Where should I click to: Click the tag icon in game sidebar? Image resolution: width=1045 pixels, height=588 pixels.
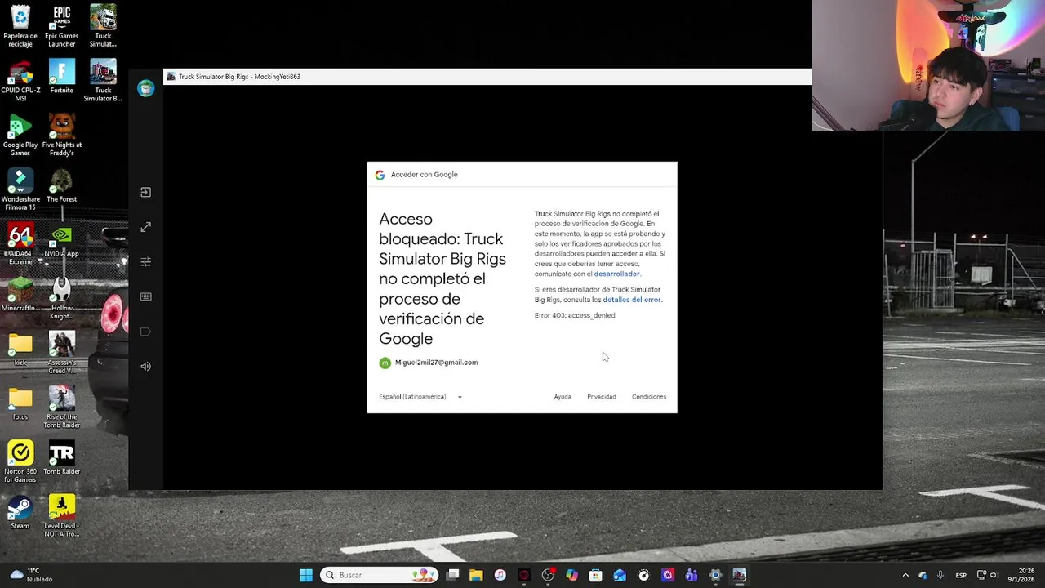[x=145, y=332]
